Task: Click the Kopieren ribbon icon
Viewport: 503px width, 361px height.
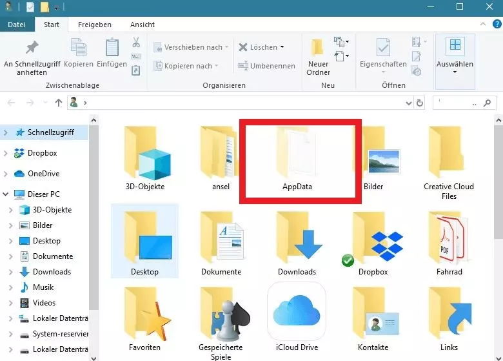Action: pos(79,47)
